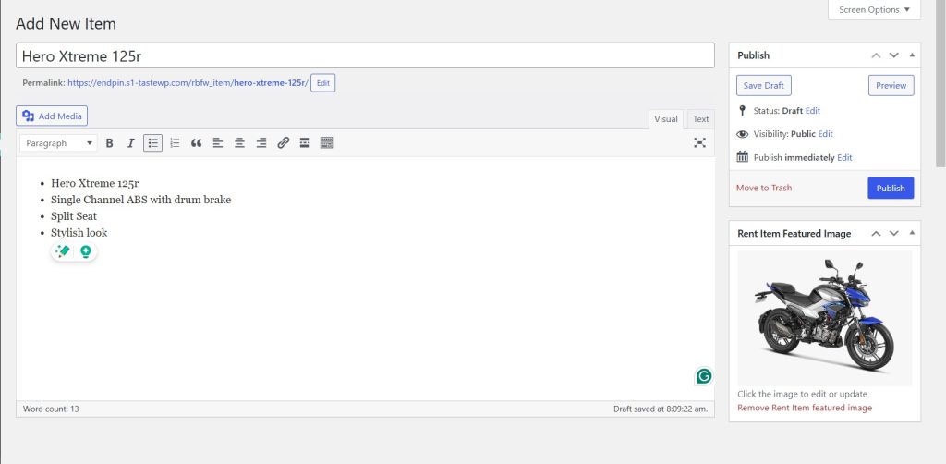Collapse the Publish panel

pyautogui.click(x=912, y=55)
